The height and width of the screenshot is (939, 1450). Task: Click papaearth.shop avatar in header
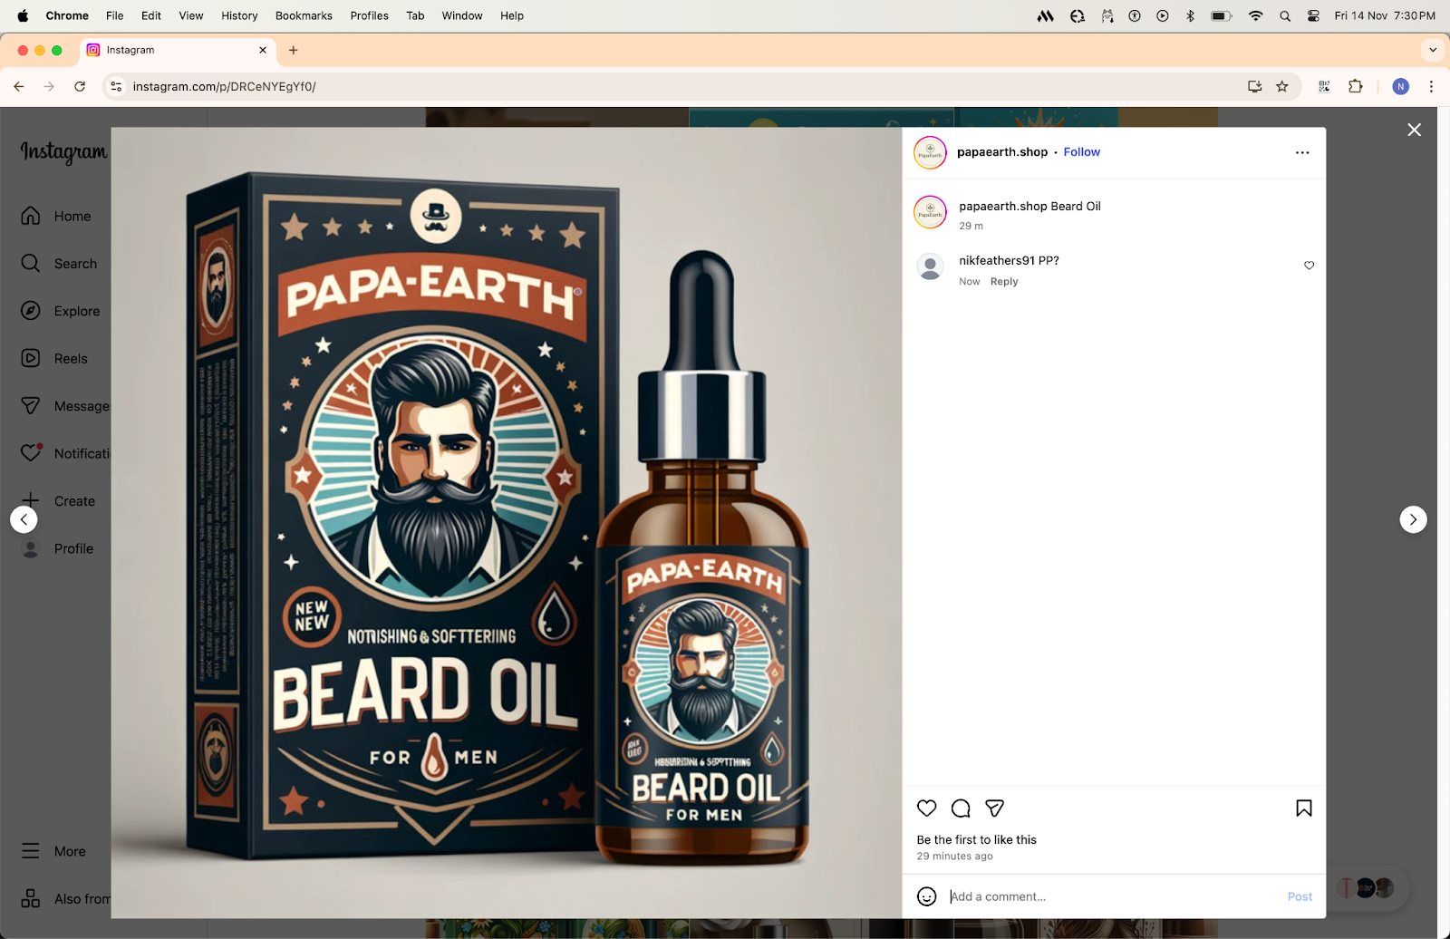(x=930, y=152)
